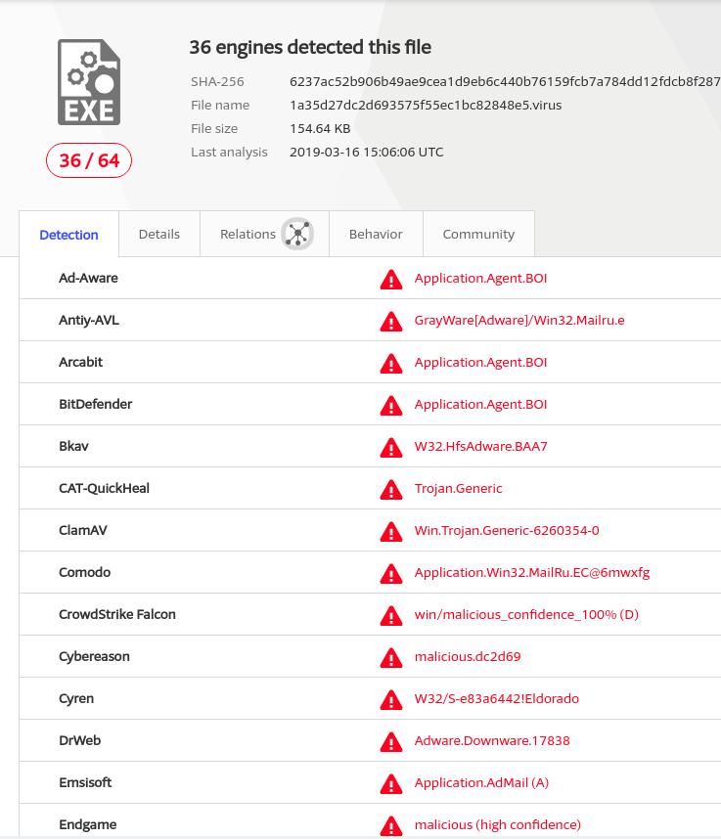The width and height of the screenshot is (721, 839).
Task: Click the Last analysis field label
Action: [x=229, y=152]
